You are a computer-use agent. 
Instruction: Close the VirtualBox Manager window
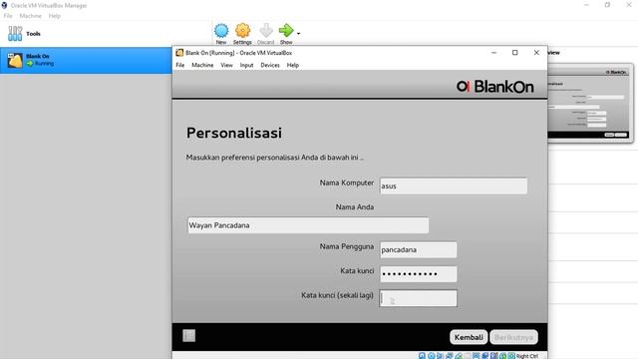629,4
